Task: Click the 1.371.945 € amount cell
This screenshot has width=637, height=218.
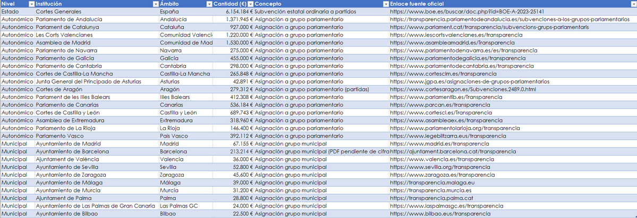Action: [234, 20]
